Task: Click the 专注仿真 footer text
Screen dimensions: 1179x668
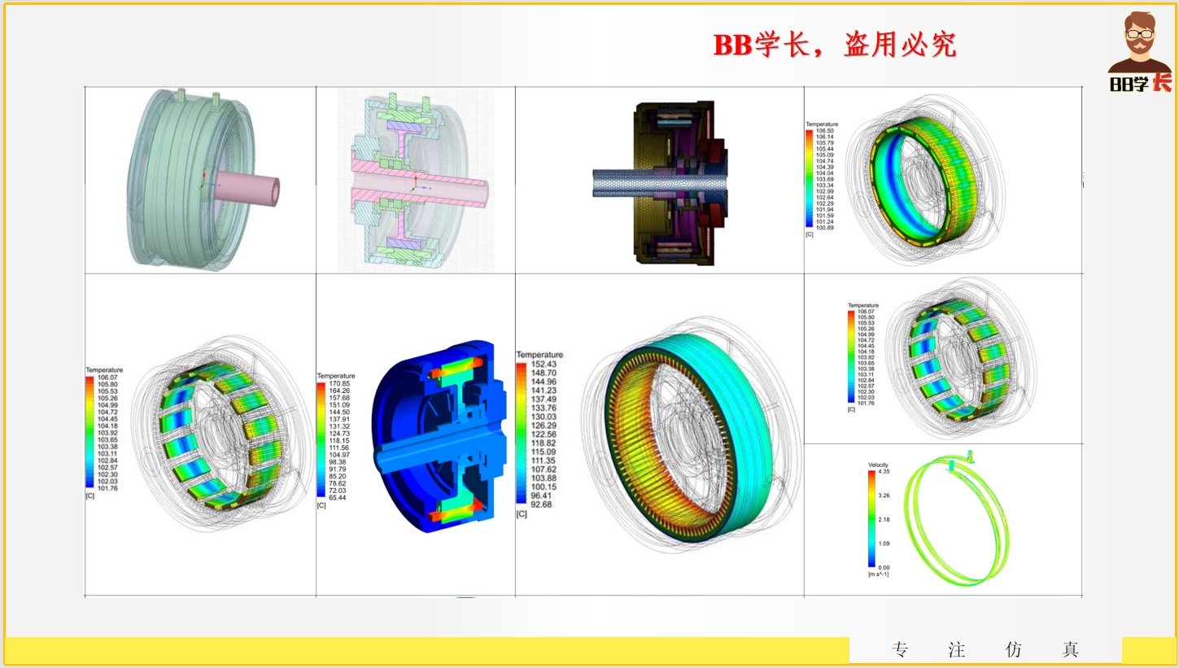Action: pos(985,650)
